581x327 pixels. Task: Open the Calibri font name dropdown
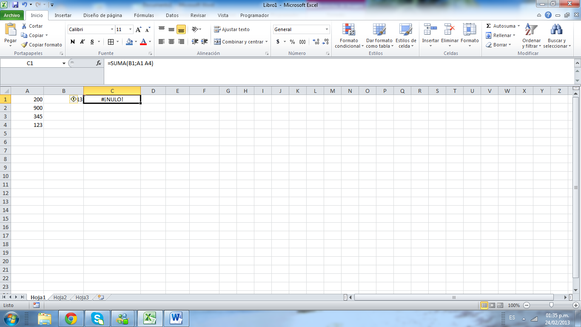(x=112, y=29)
